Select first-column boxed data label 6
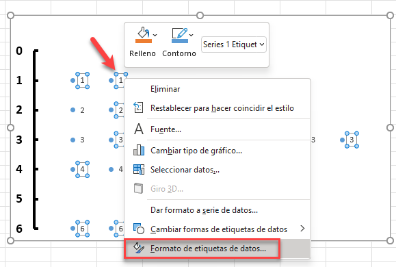The height and width of the screenshot is (267, 396). (82, 229)
